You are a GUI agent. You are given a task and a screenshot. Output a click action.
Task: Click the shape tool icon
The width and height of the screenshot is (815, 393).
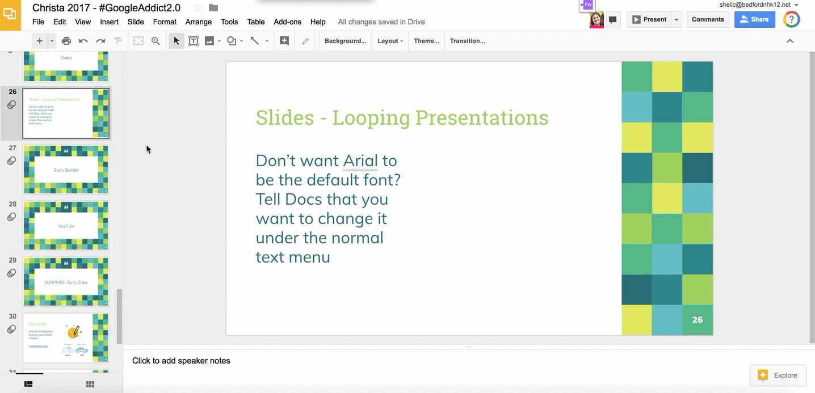tap(232, 41)
